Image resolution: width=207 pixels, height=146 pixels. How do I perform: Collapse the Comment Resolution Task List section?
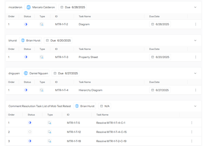tap(195, 106)
